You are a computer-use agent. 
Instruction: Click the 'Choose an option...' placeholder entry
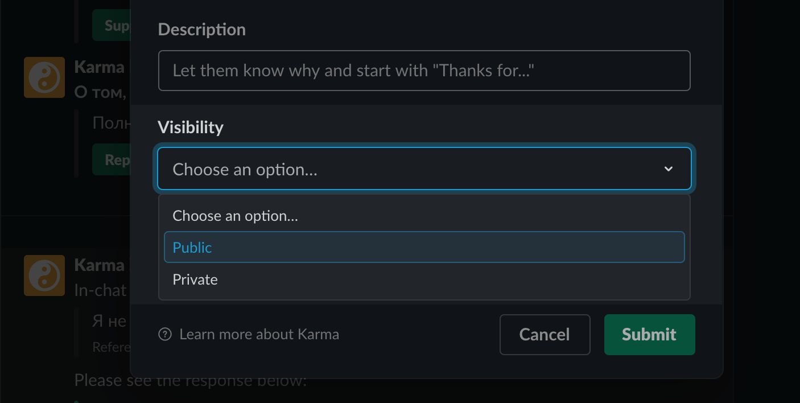tap(235, 216)
